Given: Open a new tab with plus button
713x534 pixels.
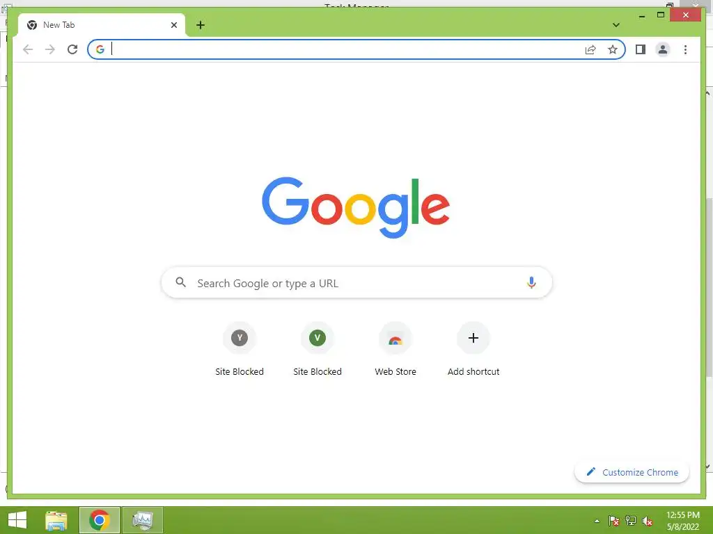Looking at the screenshot, I should (x=201, y=25).
